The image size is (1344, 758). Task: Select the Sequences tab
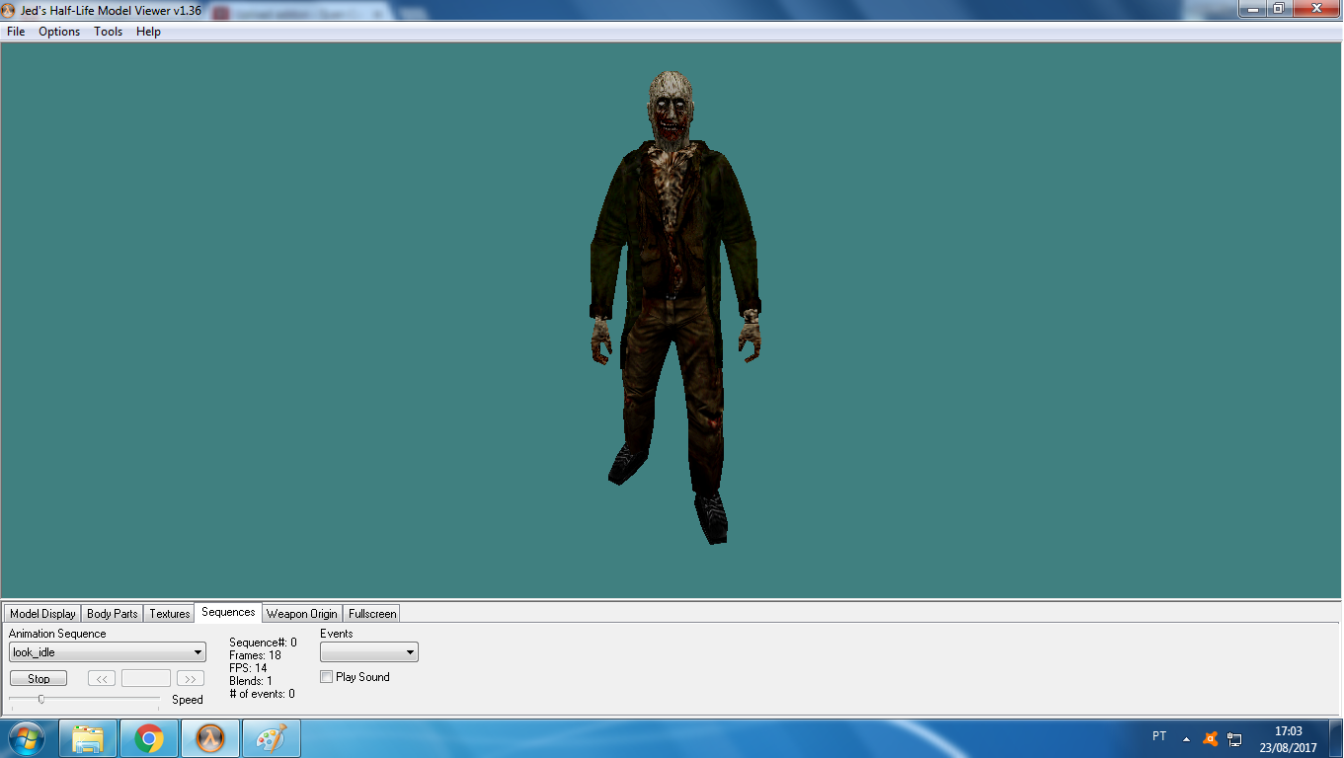click(228, 612)
